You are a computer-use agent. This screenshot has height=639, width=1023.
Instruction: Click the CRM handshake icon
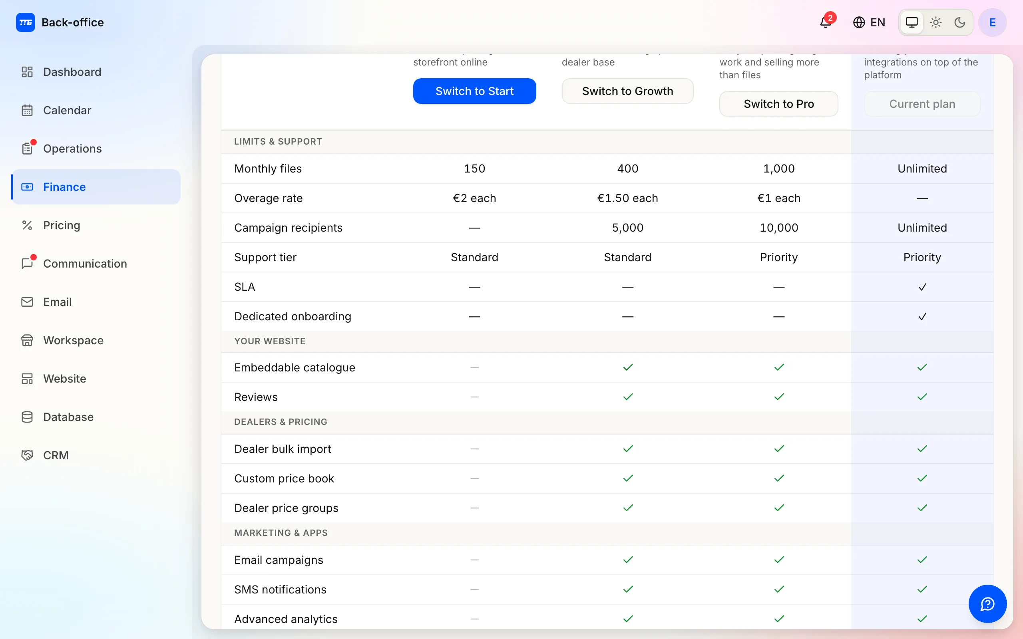click(27, 455)
